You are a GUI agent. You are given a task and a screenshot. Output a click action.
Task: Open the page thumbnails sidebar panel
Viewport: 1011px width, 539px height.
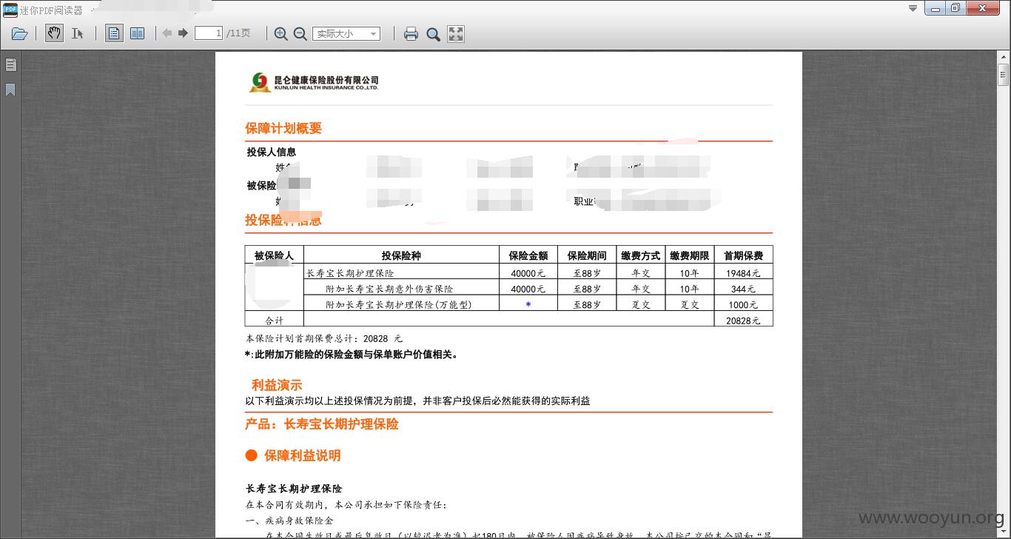10,65
